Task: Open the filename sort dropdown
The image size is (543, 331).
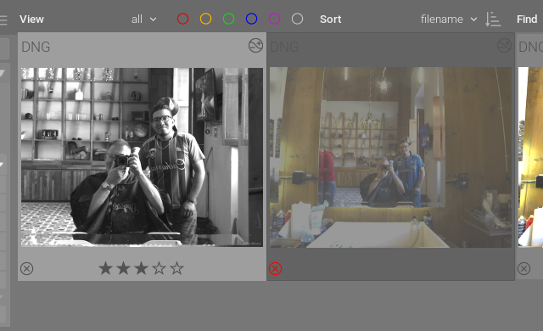Action: (449, 20)
